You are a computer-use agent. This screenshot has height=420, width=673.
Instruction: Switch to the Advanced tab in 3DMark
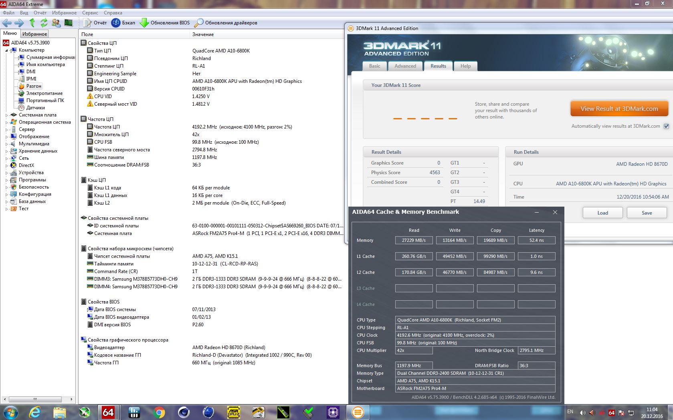[x=405, y=66]
